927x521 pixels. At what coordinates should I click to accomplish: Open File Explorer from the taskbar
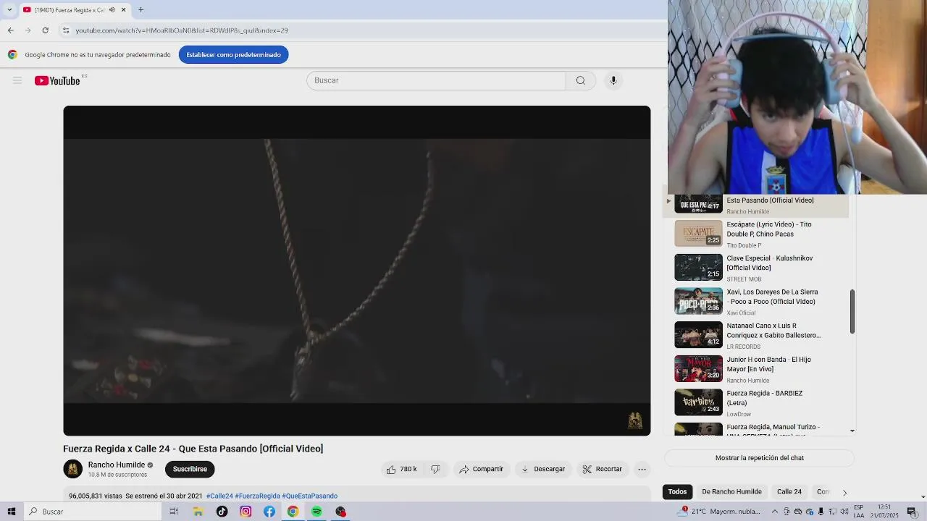198,512
